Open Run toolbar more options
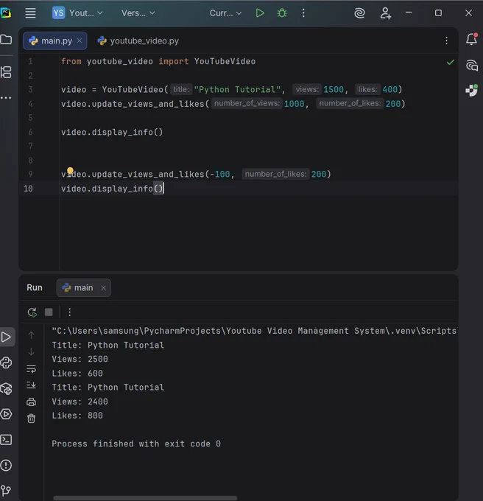The image size is (483, 501). (x=70, y=312)
